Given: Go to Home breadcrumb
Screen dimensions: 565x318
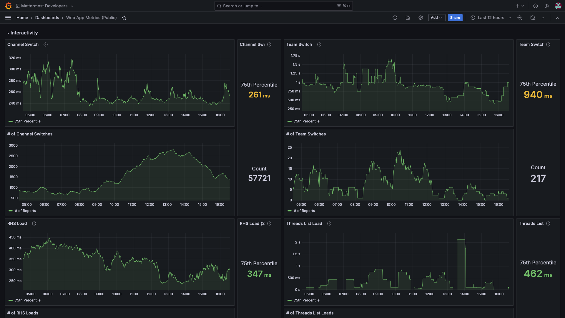Looking at the screenshot, I should click(22, 18).
